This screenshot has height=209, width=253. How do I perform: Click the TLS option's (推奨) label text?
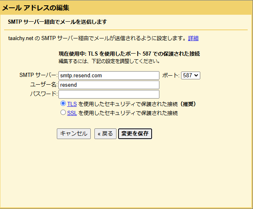(x=188, y=104)
